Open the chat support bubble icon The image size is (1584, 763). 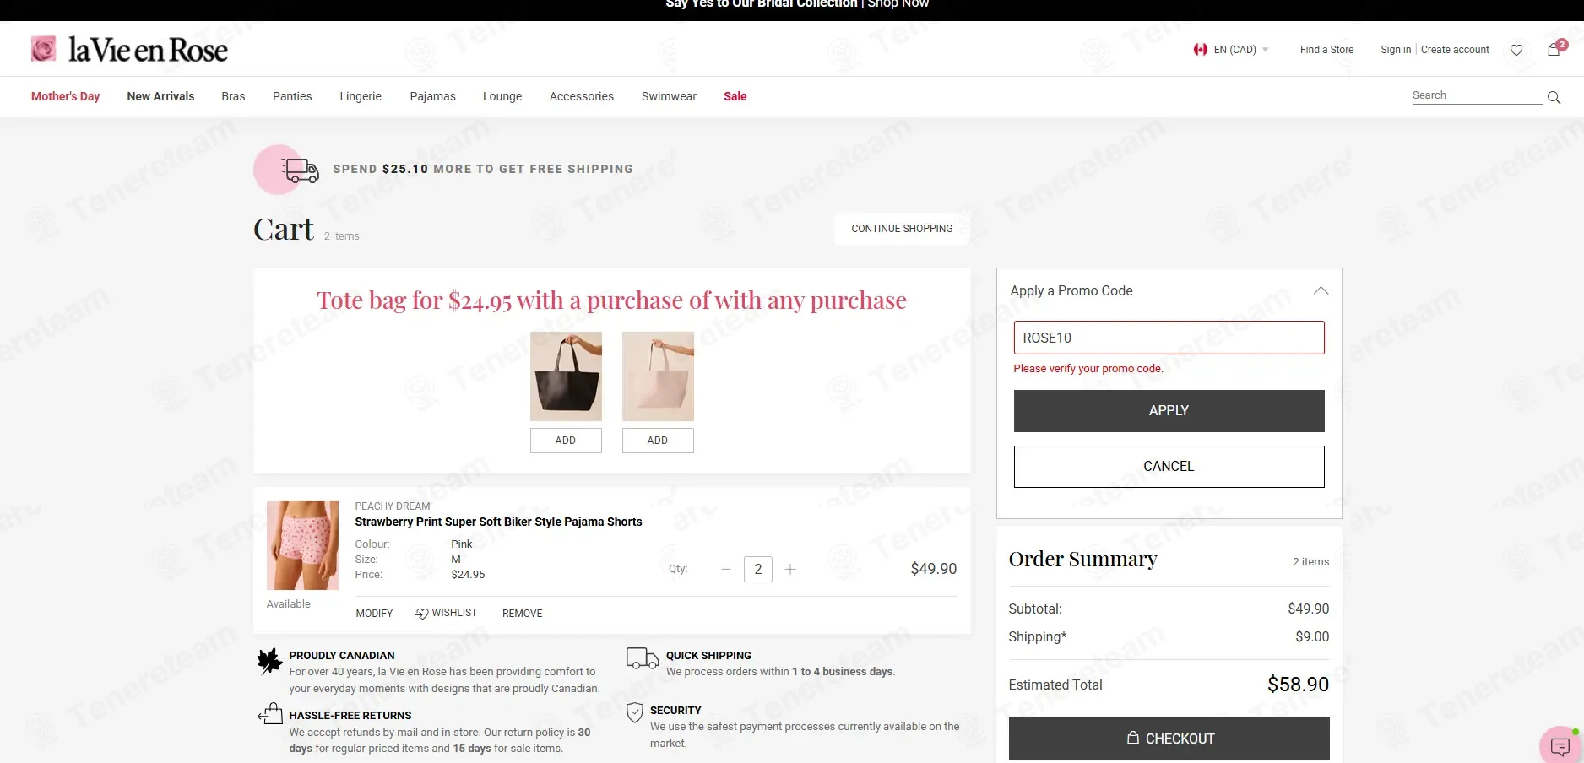[1560, 746]
